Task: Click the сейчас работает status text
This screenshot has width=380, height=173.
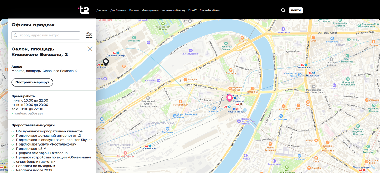Action: pos(29,114)
